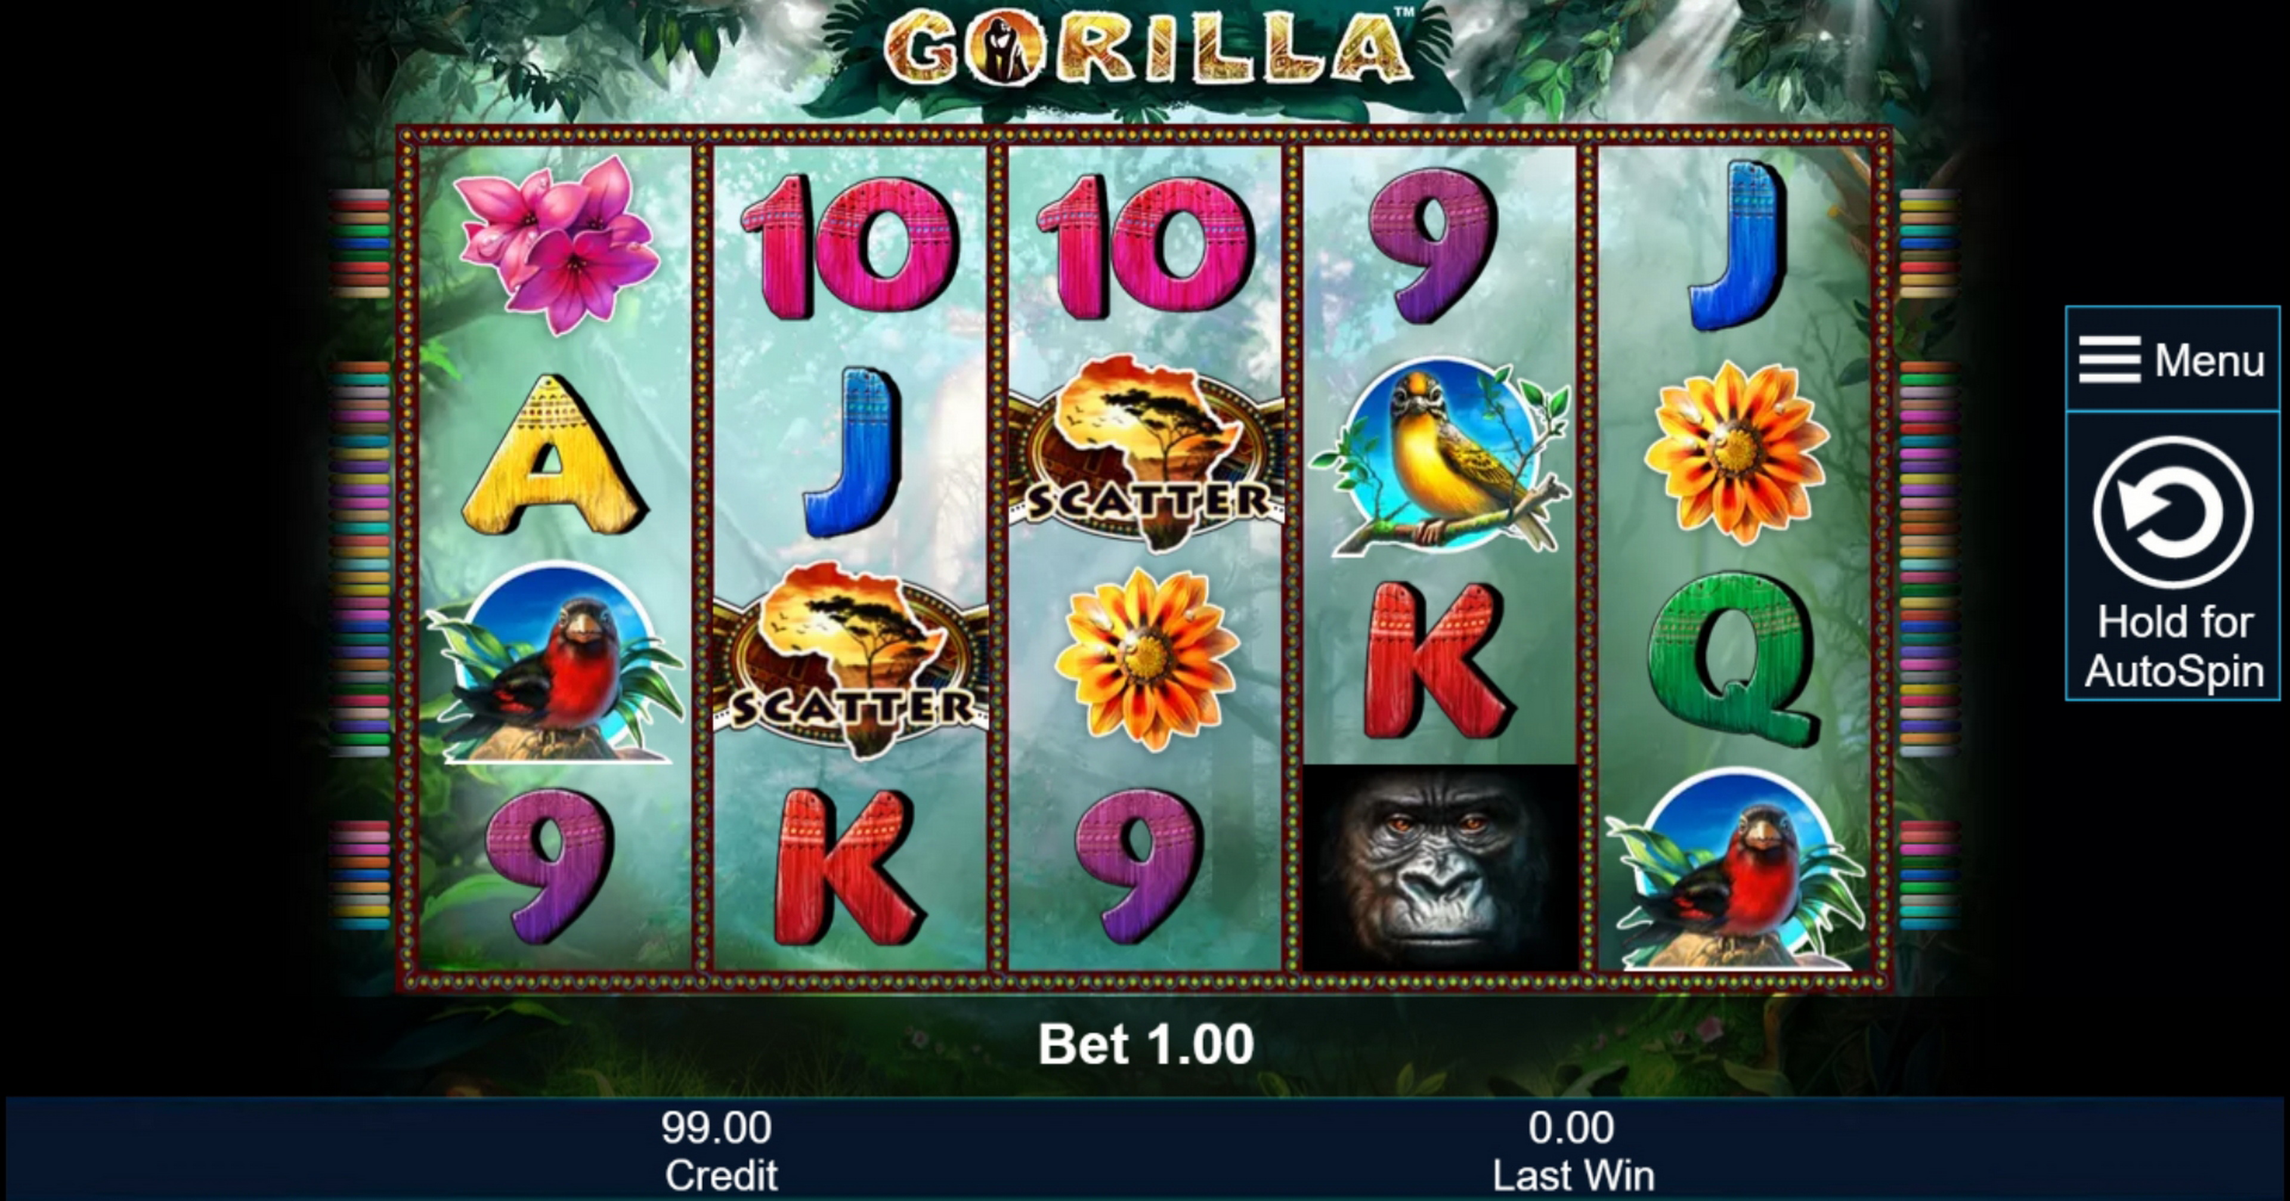Image resolution: width=2290 pixels, height=1201 pixels.
Task: Click the Hold for AutoSpin label
Action: point(2174,646)
